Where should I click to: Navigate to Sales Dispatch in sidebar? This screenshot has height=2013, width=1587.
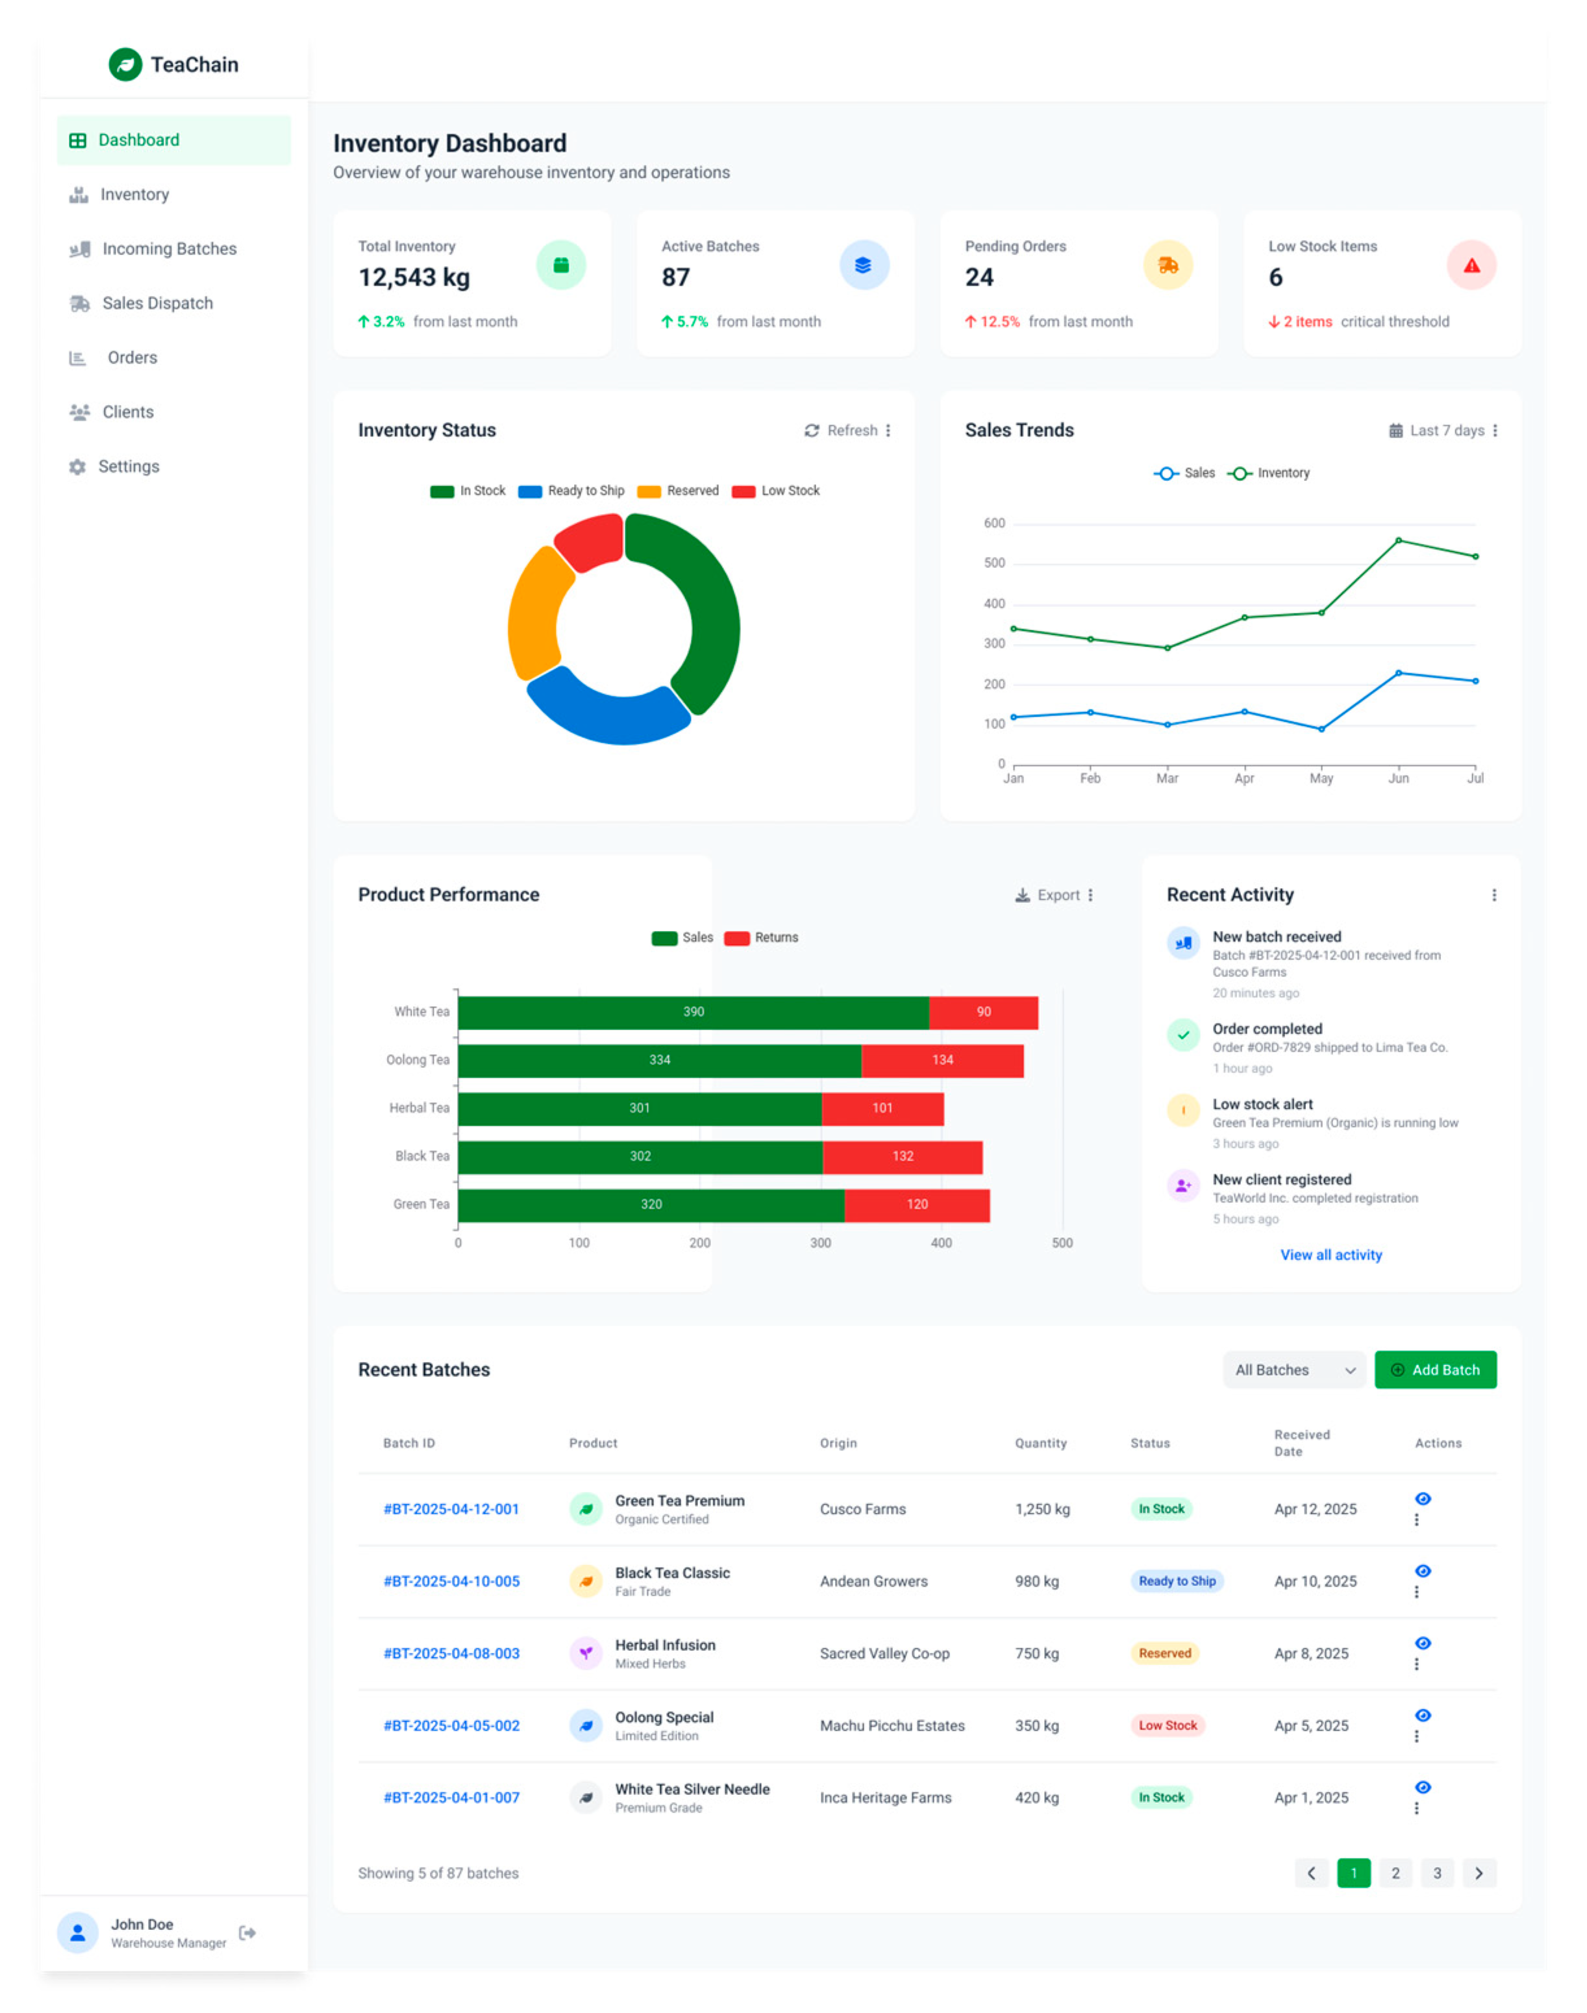pyautogui.click(x=157, y=304)
